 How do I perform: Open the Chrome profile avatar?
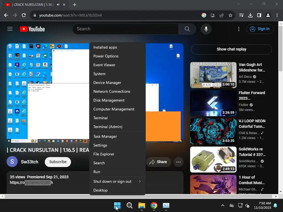[268, 15]
